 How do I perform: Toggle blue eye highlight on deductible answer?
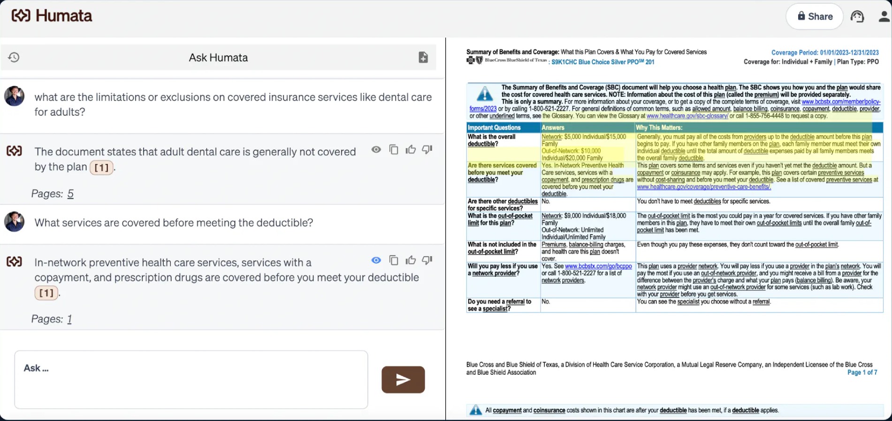pyautogui.click(x=376, y=260)
